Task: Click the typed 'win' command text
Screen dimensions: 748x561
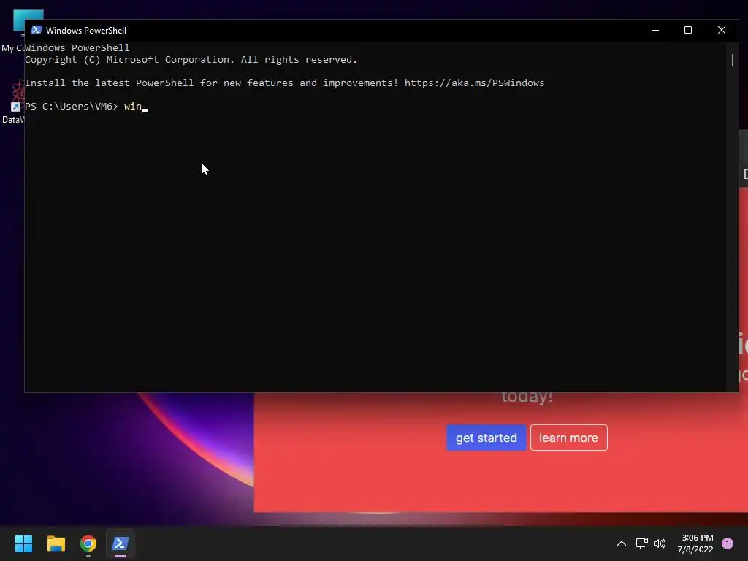Action: (133, 107)
